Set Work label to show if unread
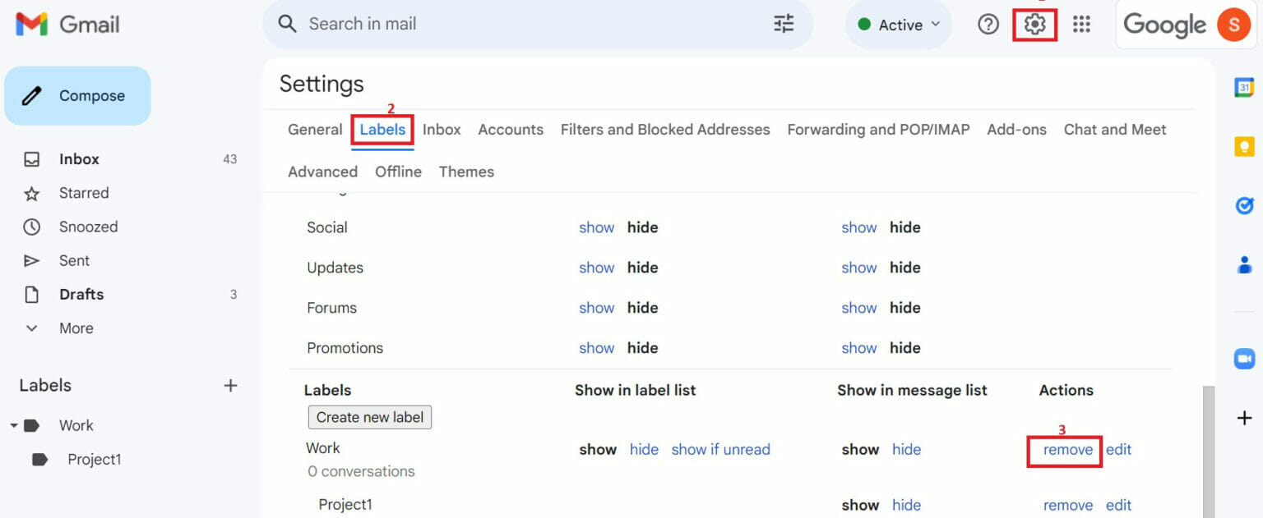1263x518 pixels. [x=720, y=449]
